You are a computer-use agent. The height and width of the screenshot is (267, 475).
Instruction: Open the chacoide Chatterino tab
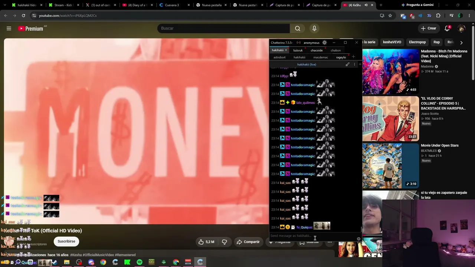tap(317, 50)
